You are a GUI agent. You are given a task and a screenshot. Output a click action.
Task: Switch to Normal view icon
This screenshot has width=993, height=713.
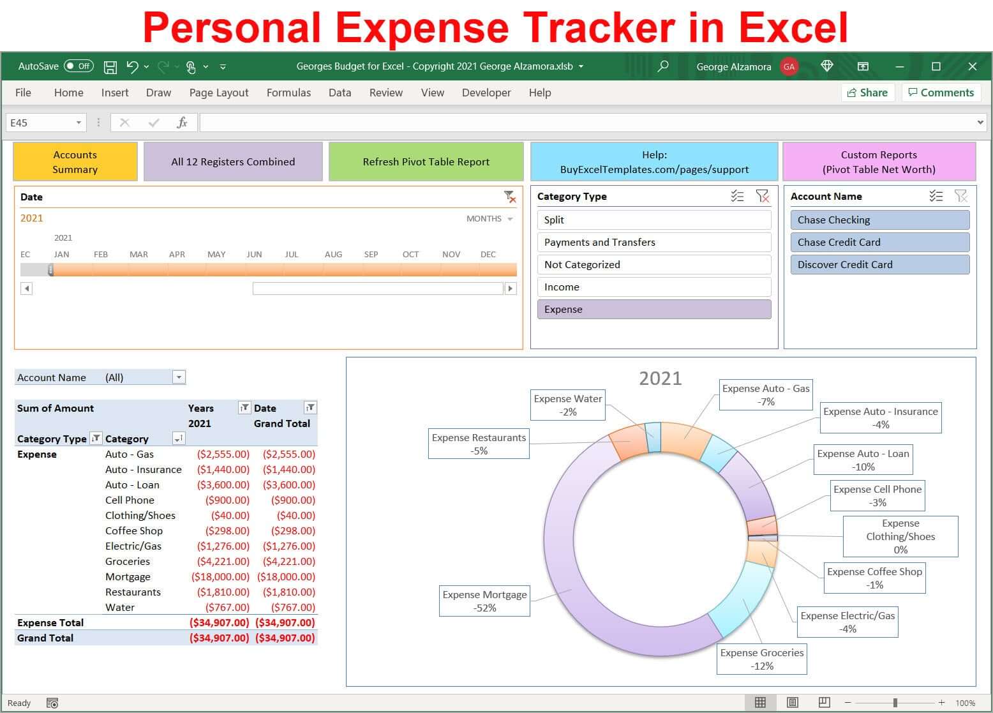[760, 702]
